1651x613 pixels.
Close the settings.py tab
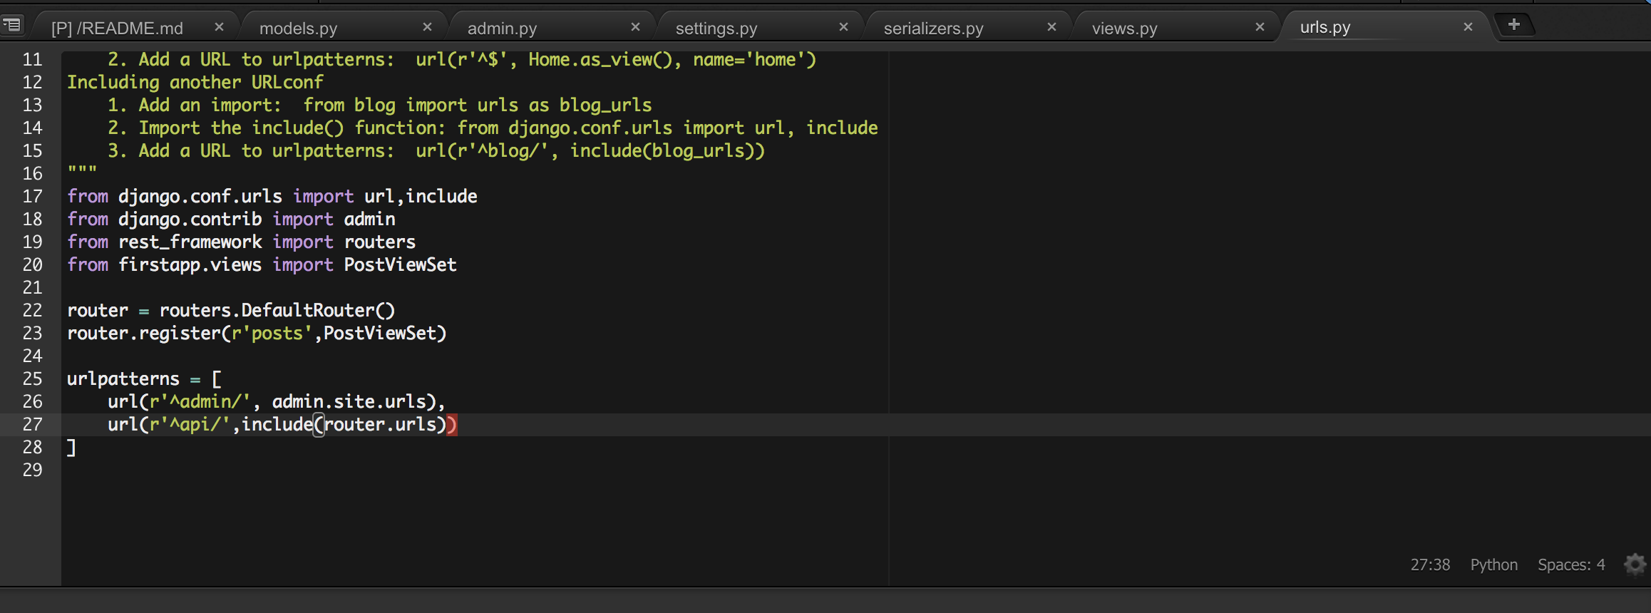pyautogui.click(x=843, y=27)
